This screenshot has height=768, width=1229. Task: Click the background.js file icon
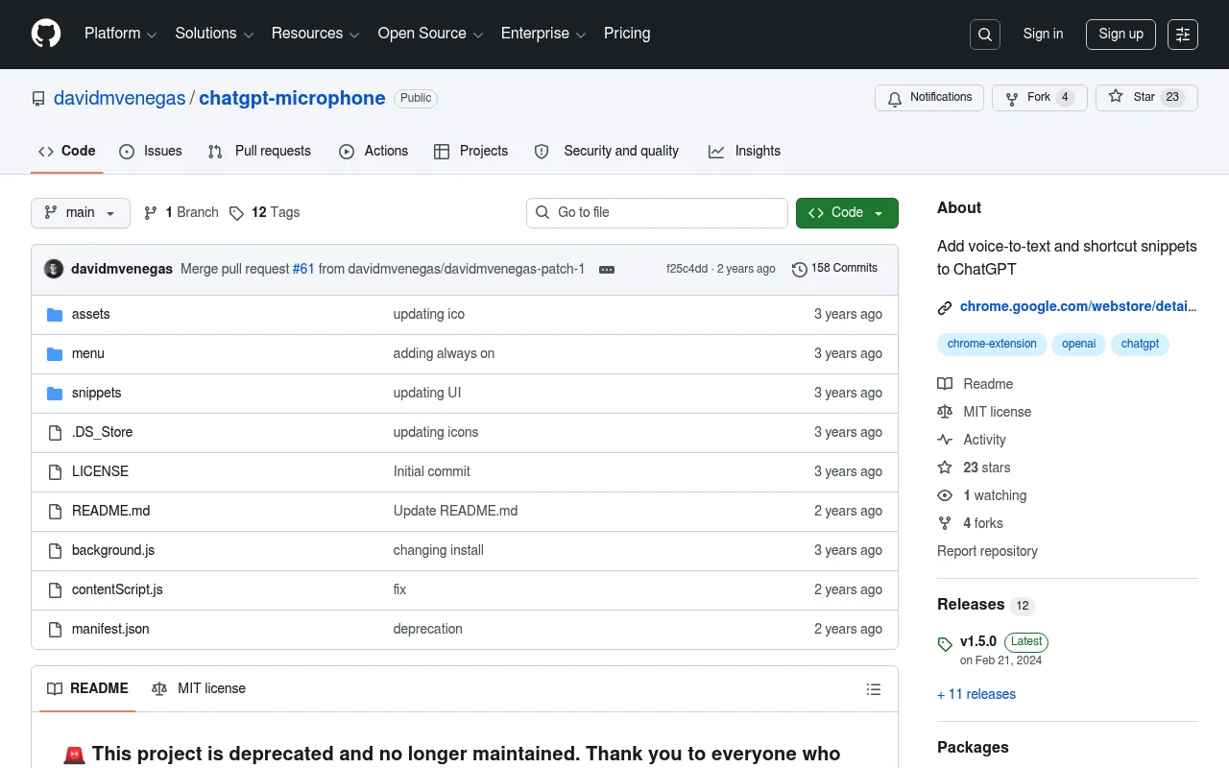point(55,551)
